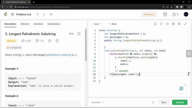Open the browser three-dot menu
This screenshot has height=108, width=192.
(x=189, y=7)
